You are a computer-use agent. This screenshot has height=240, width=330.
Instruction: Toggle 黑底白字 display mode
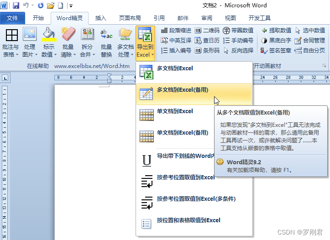click(276, 41)
